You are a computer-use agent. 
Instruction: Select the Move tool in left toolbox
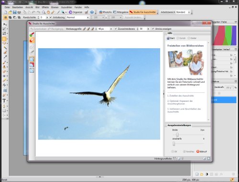click(5, 24)
